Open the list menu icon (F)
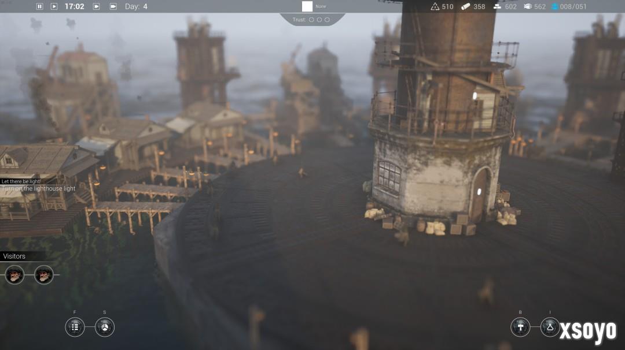This screenshot has height=350, width=625. 75,327
